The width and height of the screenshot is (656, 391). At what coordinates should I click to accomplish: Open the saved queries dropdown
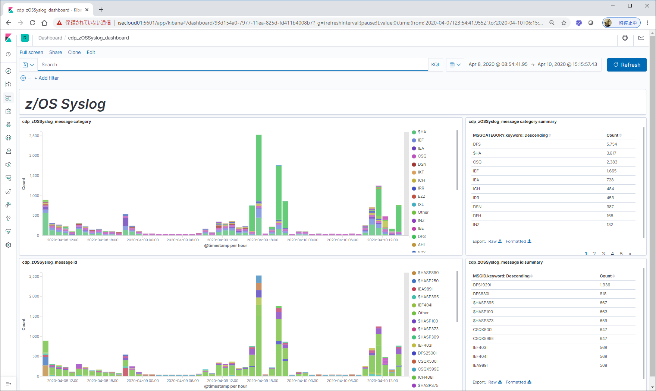[28, 65]
